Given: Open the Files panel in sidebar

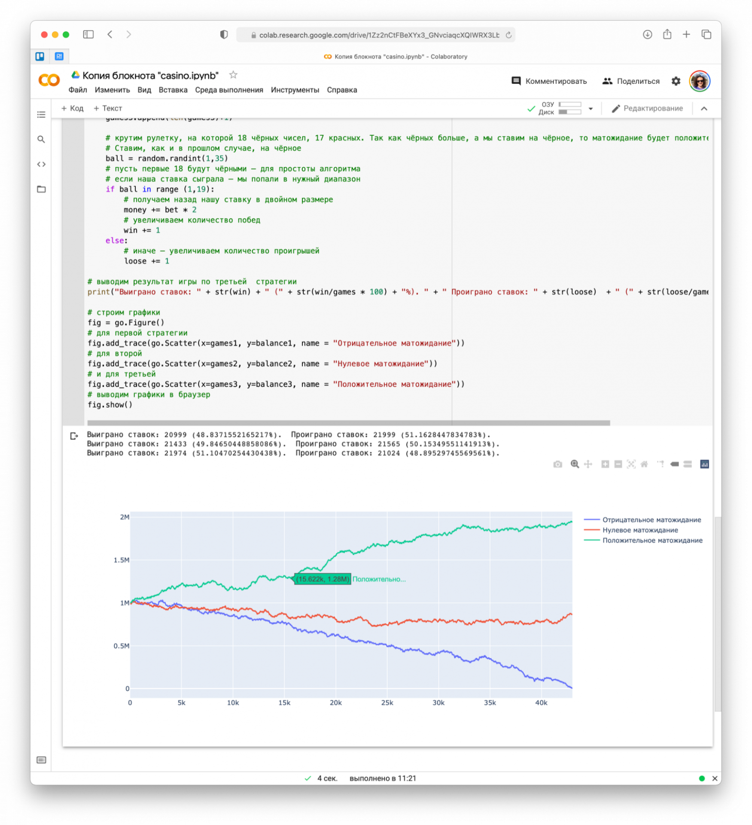Looking at the screenshot, I should click(41, 189).
